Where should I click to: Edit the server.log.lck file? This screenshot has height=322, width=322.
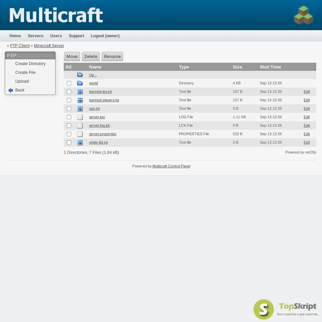pos(307,125)
